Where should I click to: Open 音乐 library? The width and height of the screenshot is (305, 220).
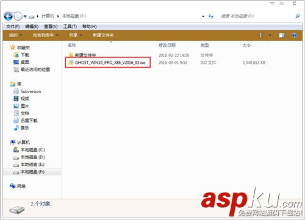(25, 128)
